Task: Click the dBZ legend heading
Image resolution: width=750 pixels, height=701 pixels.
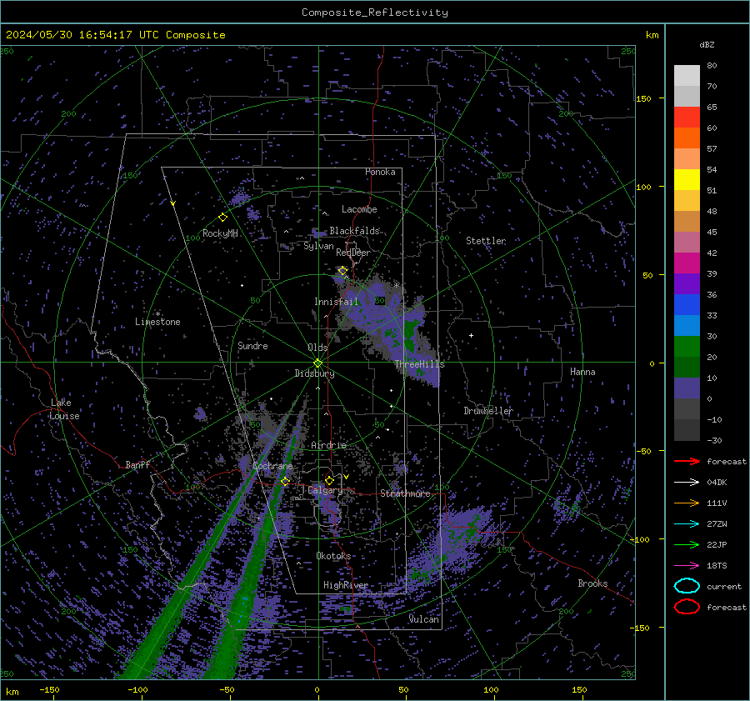Action: [707, 44]
